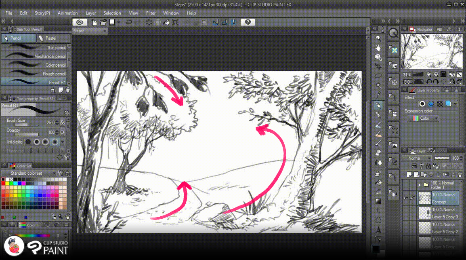Open dropdown arrow next to Save icon
Screen dimensions: 466x260
coord(119,22)
